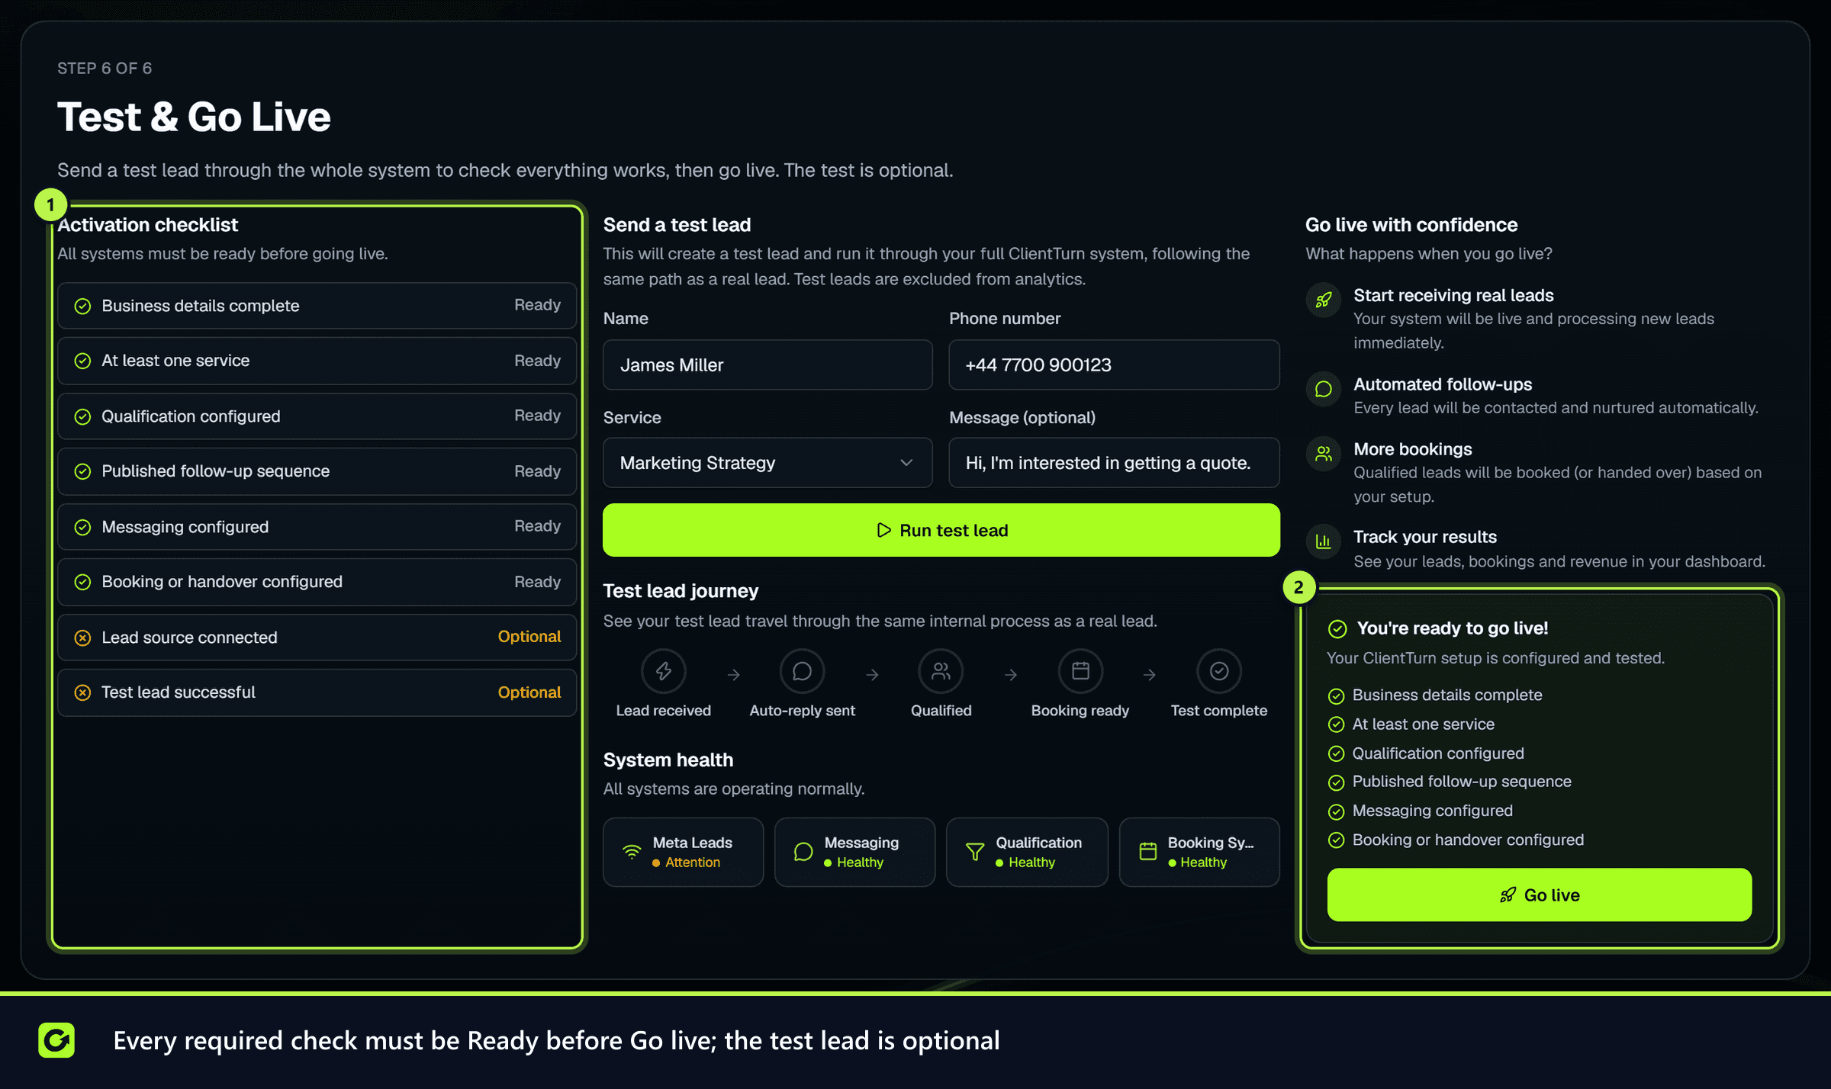Click the ClientTurn logo icon in the bottom bar
1831x1089 pixels.
(x=56, y=1040)
